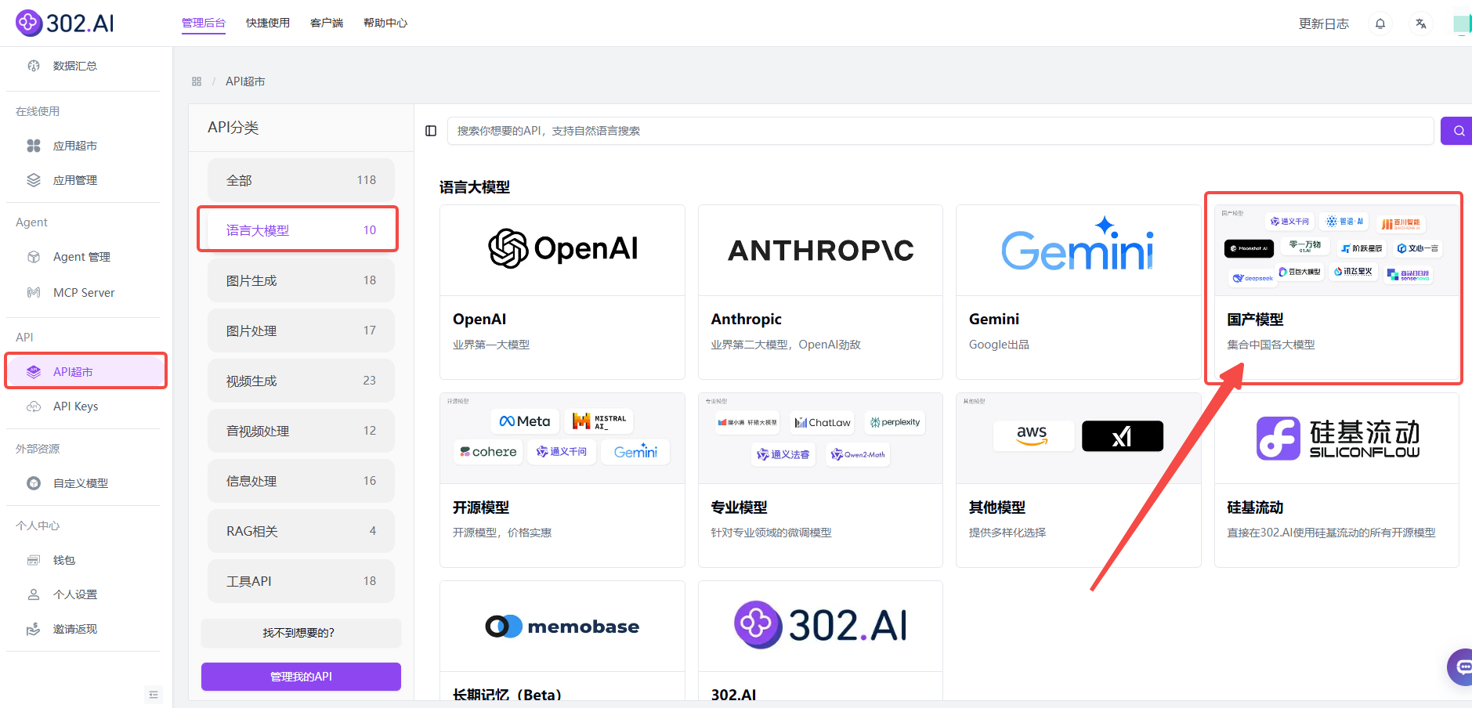1472x708 pixels.
Task: Select 信息处理 category
Action: point(301,481)
